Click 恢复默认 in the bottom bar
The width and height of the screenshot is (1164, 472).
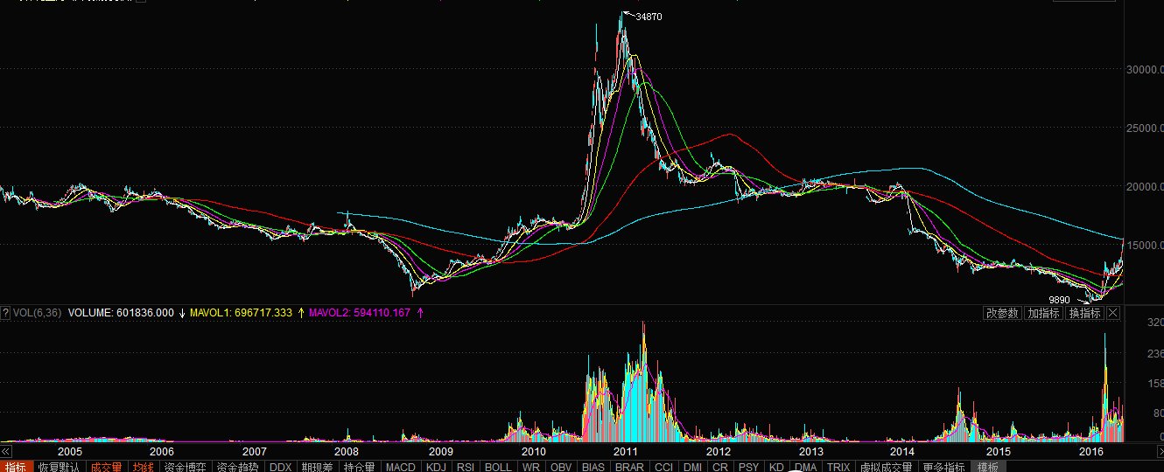pyautogui.click(x=58, y=467)
